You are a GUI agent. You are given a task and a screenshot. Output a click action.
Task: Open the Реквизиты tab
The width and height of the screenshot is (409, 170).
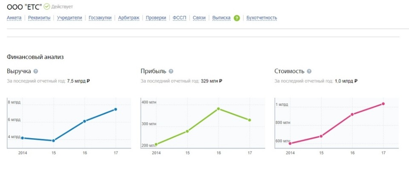(x=39, y=18)
